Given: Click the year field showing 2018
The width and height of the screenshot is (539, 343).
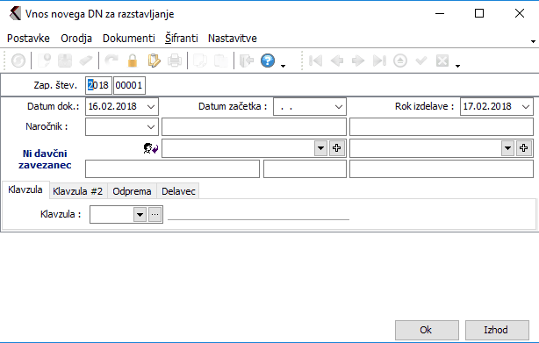Looking at the screenshot, I should click(x=98, y=85).
